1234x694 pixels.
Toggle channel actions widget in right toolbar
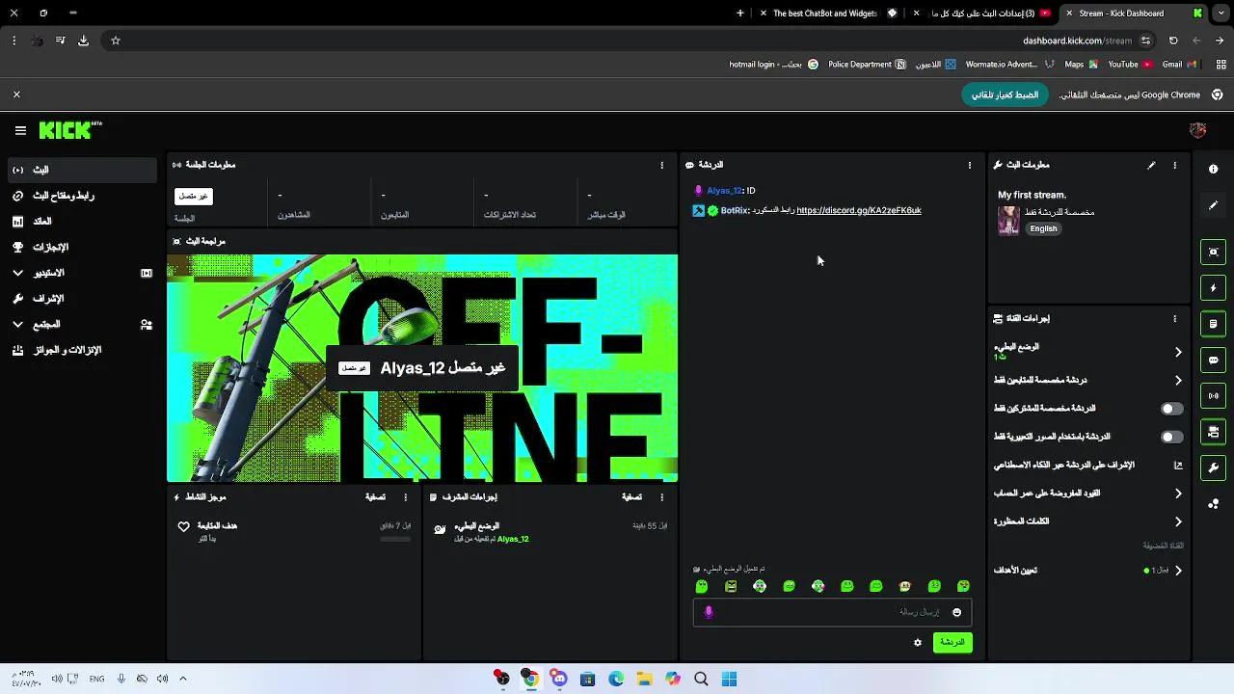tap(1214, 431)
